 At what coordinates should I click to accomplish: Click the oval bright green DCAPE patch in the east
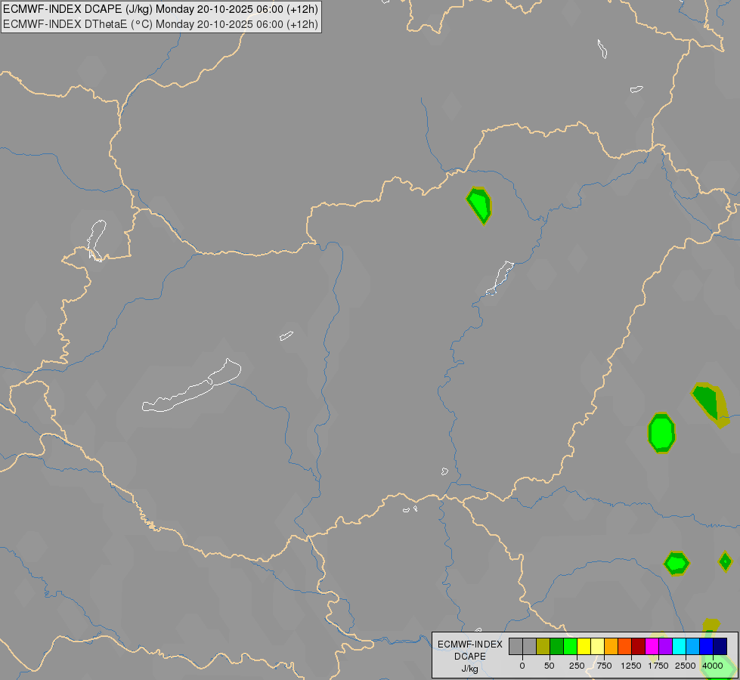point(661,433)
